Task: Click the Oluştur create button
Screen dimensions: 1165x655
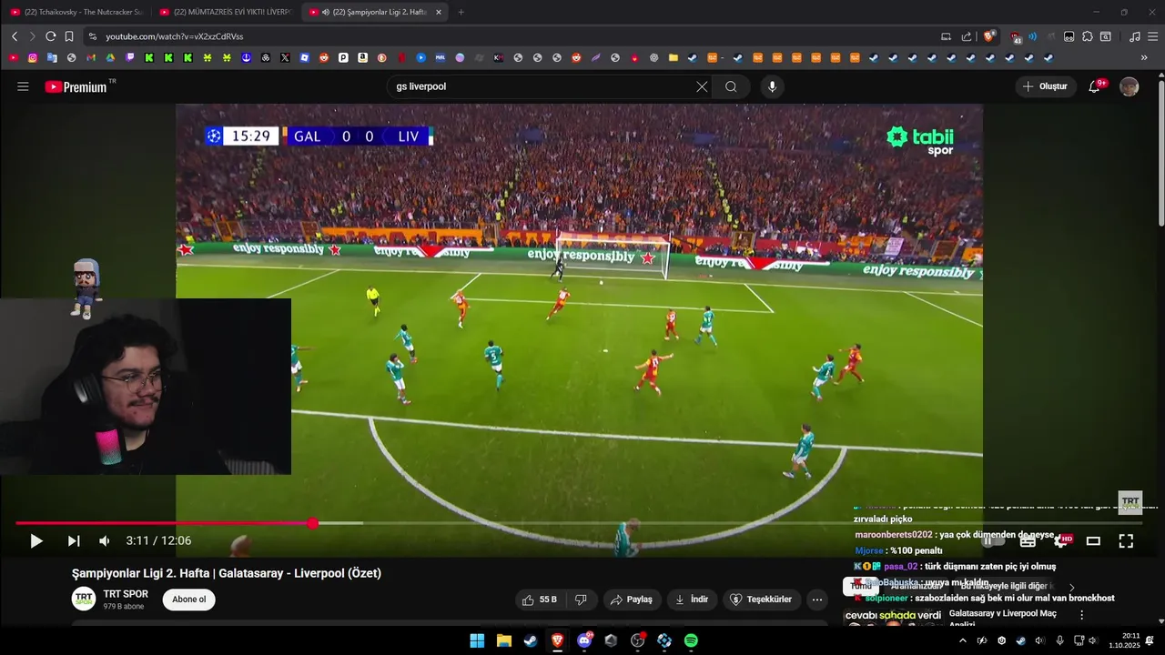Action: point(1046,86)
